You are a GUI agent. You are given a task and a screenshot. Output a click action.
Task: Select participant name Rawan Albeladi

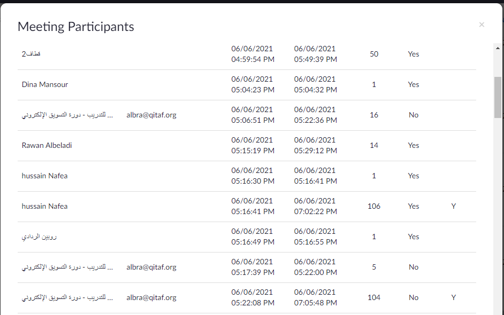[x=47, y=145]
